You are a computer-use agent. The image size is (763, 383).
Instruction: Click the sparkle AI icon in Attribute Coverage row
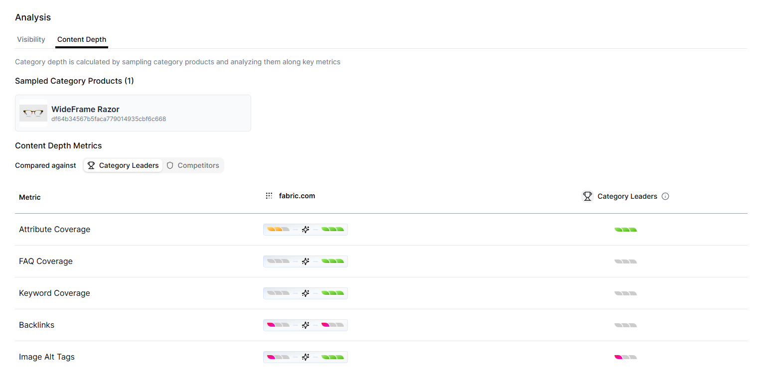(x=305, y=229)
